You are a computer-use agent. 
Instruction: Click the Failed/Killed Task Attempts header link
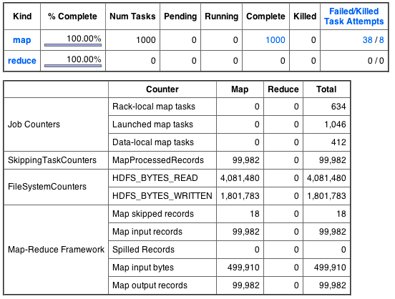point(354,16)
